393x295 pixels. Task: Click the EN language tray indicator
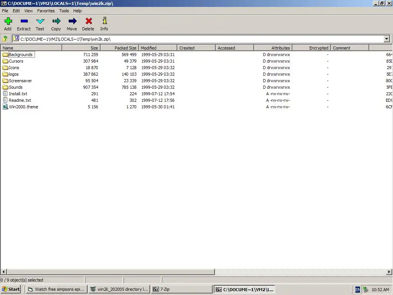click(x=358, y=290)
